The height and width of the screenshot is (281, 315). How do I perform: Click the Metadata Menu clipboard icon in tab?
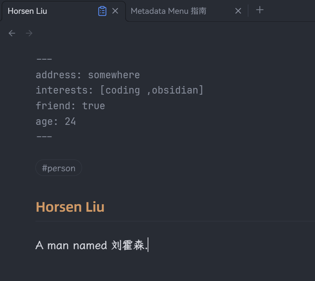(102, 11)
